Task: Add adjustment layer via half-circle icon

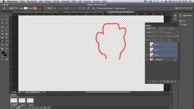Action: 164,81
